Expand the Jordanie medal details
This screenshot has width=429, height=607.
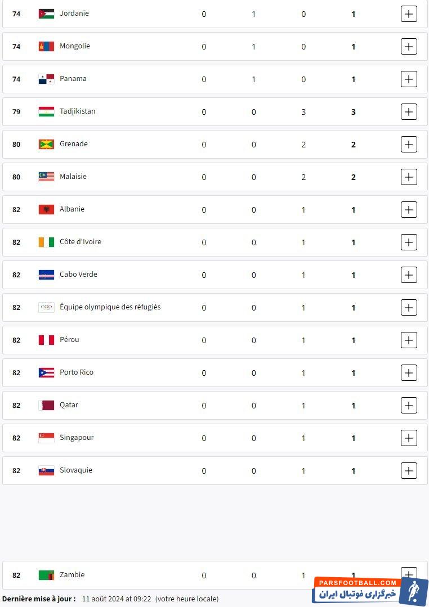pyautogui.click(x=409, y=14)
